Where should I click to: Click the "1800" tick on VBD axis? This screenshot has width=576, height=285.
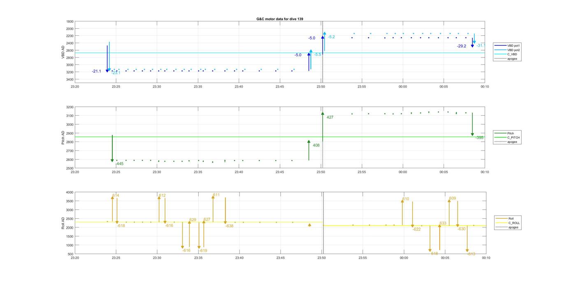click(70, 21)
